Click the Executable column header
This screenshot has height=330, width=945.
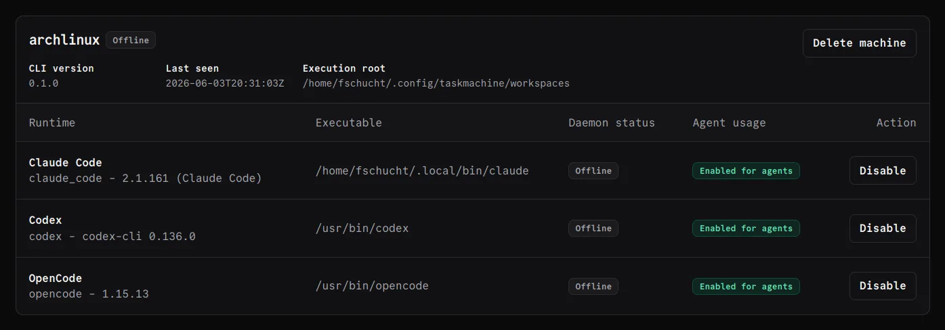point(349,122)
